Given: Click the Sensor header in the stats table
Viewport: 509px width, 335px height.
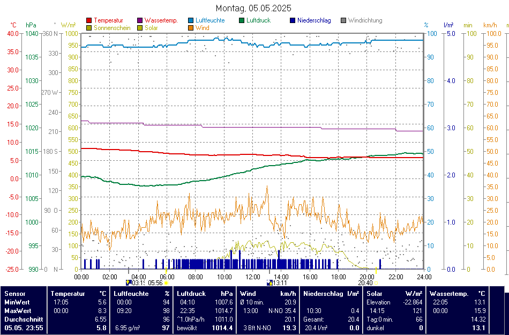Looking at the screenshot, I should [15, 294].
